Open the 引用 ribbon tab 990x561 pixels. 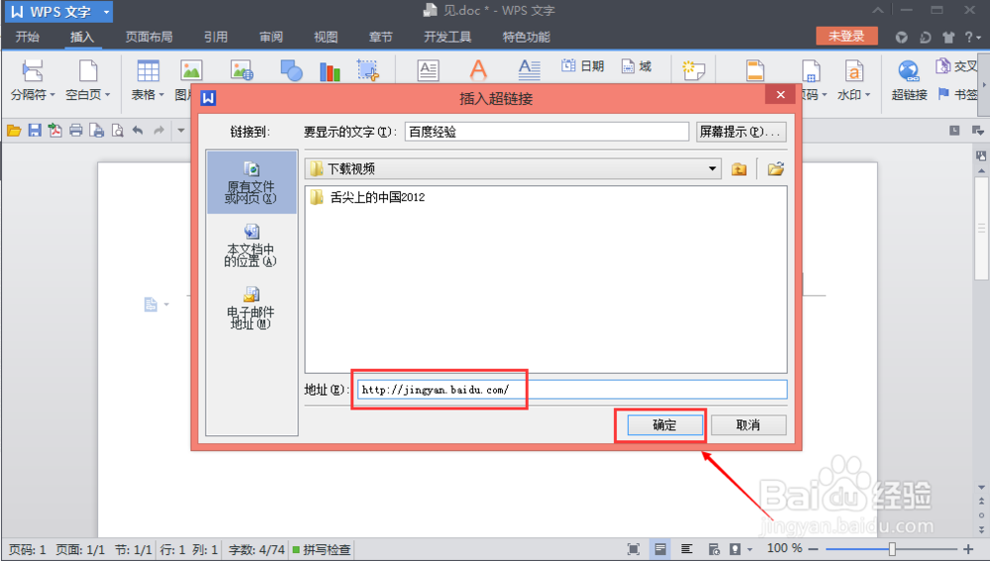[216, 37]
